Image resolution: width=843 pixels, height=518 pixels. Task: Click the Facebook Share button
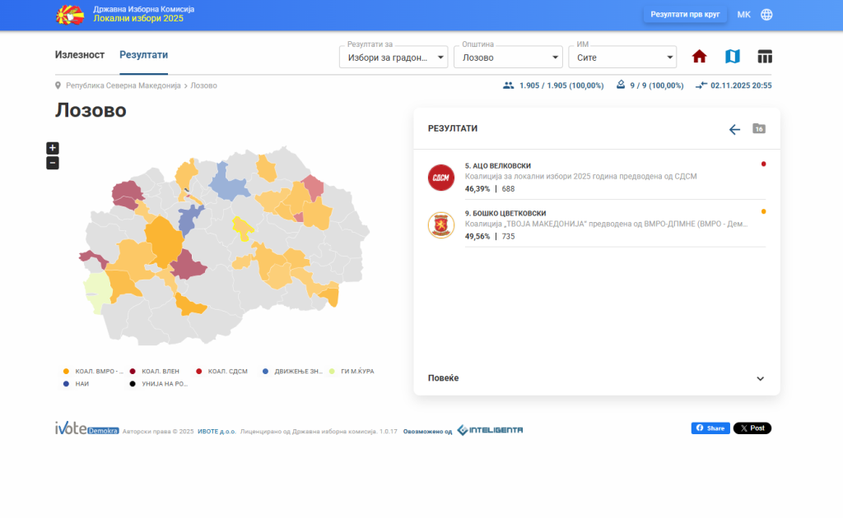(x=710, y=428)
